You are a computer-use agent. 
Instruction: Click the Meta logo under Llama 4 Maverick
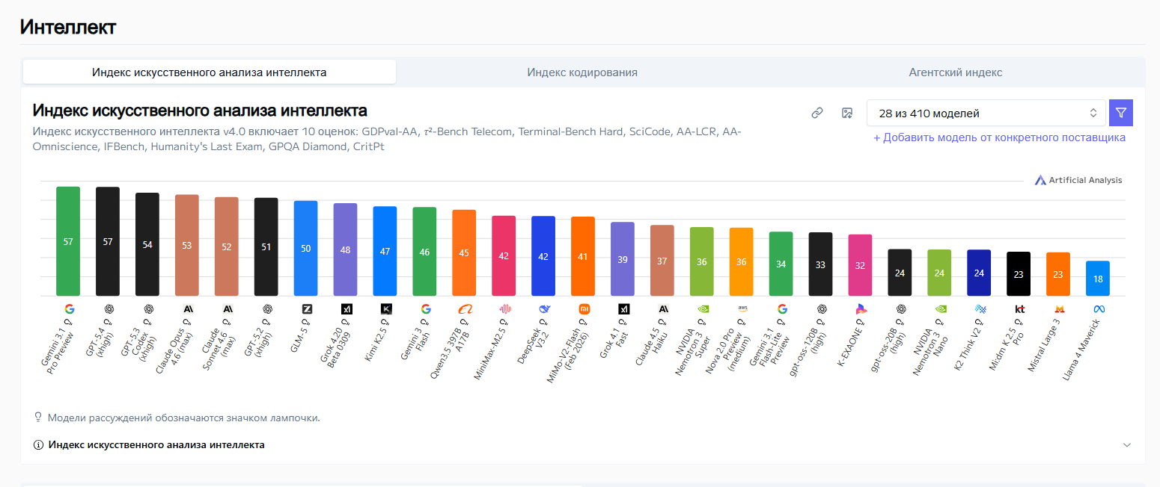(x=1098, y=308)
